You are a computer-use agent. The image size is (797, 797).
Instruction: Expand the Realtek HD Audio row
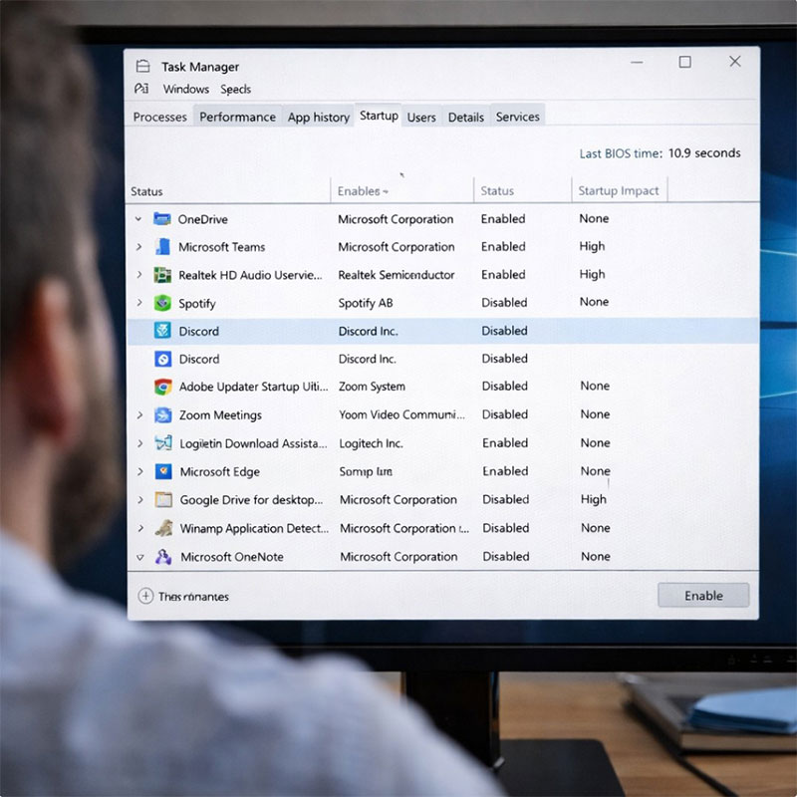click(x=139, y=275)
